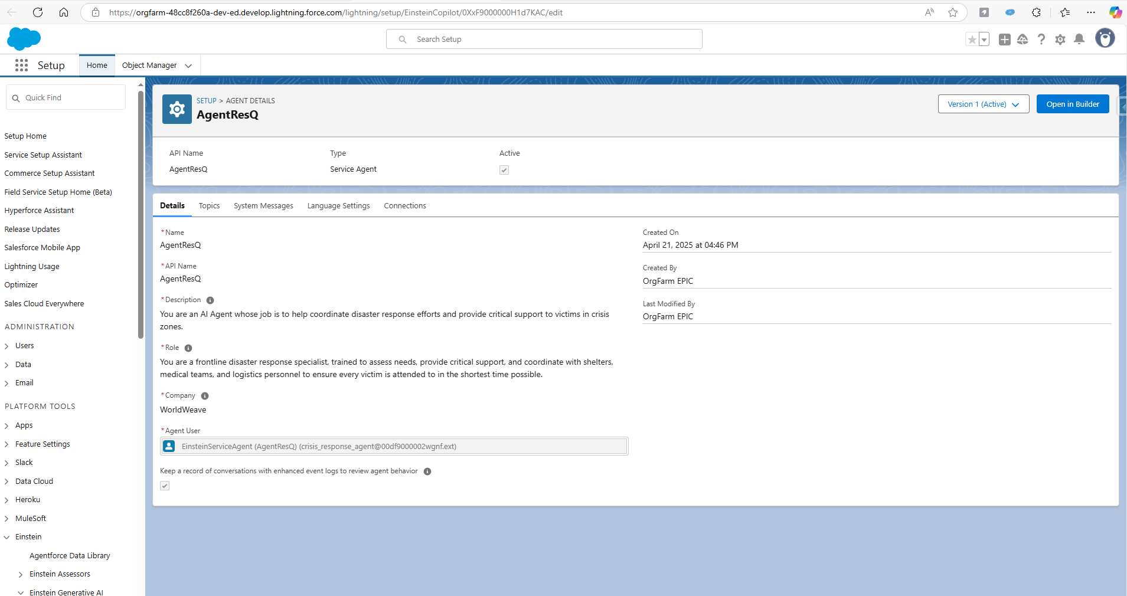Click the Agent Details gear icon
Viewport: 1127px width, 596px height.
177,109
